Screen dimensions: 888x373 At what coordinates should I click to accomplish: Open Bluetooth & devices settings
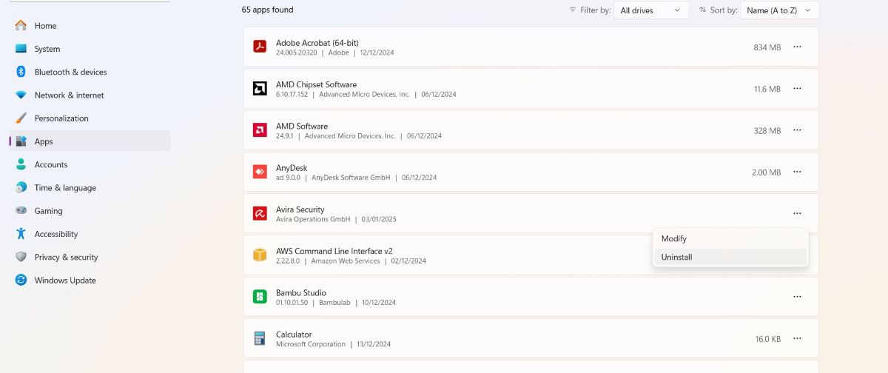90,72
